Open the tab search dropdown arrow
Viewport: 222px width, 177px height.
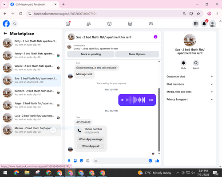click(4, 4)
